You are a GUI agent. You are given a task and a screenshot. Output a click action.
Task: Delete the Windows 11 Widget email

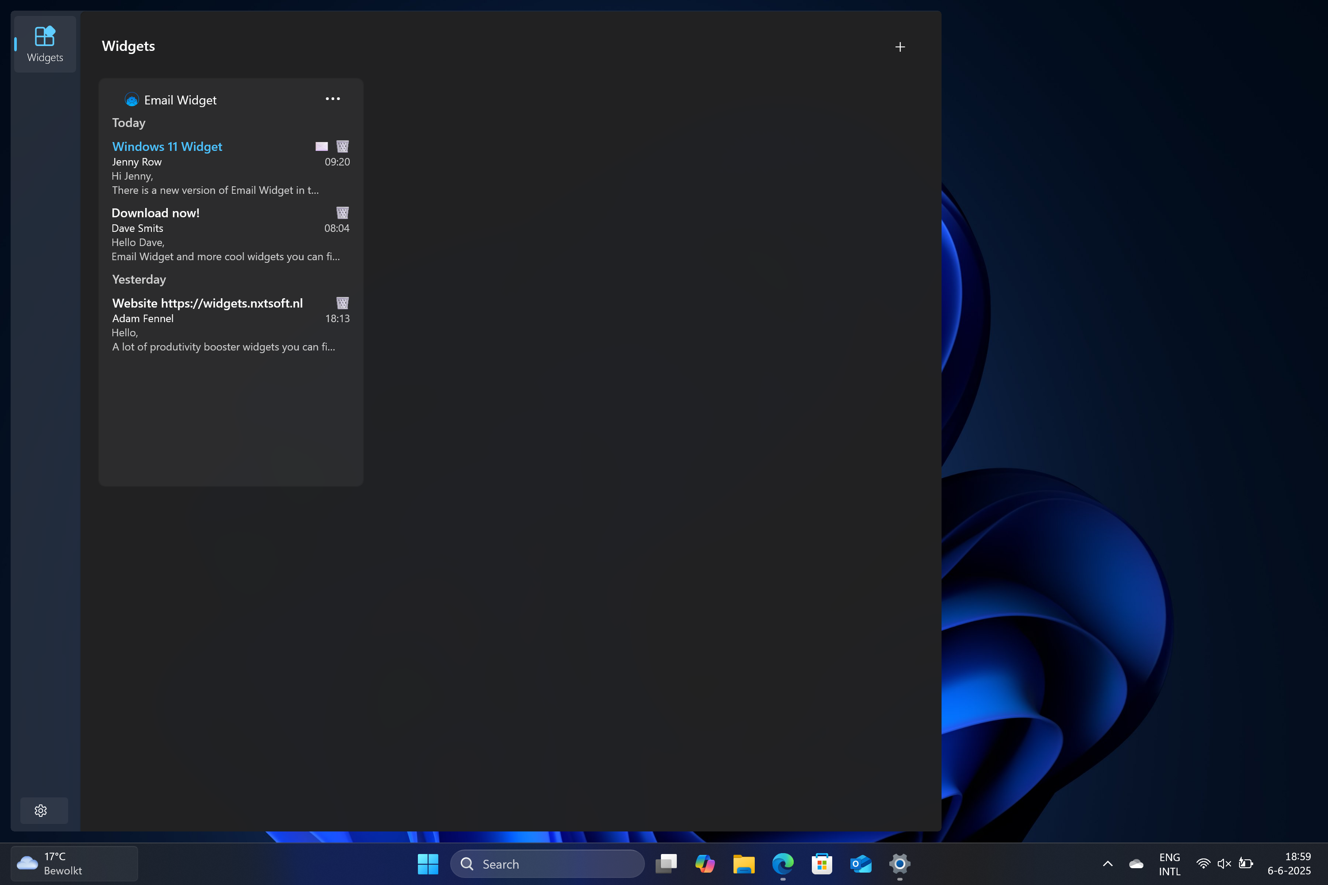pyautogui.click(x=342, y=147)
